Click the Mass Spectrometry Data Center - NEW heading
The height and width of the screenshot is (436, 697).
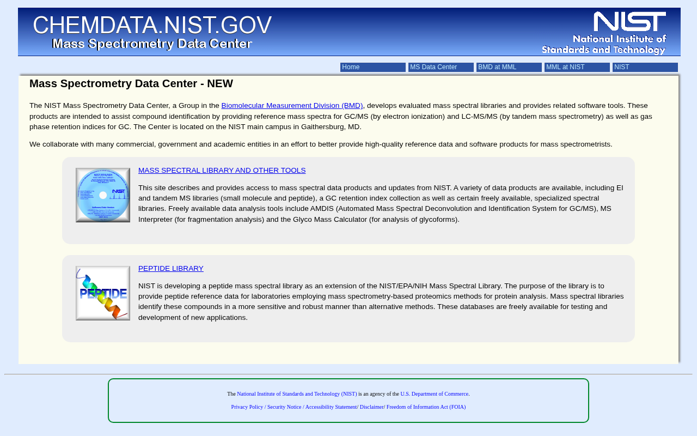point(131,83)
